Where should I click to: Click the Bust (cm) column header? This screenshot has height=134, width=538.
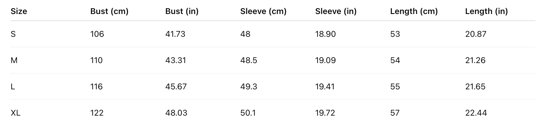[x=109, y=11]
